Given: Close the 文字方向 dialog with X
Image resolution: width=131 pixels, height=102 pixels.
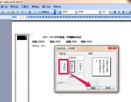Looking at the screenshot, I should coord(112,47).
